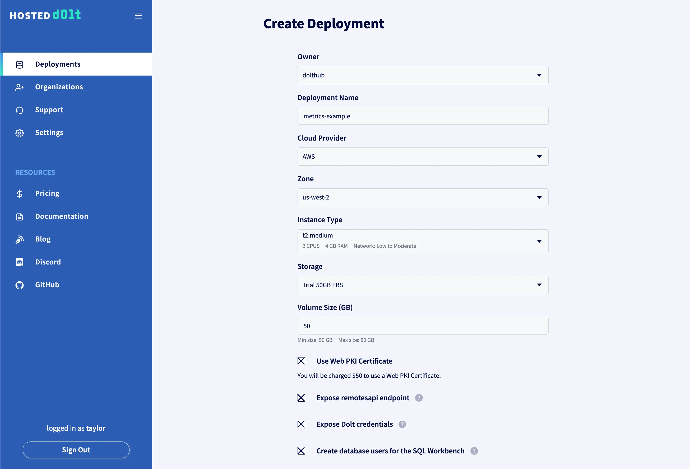Click the Sign Out button
This screenshot has width=690, height=469.
pos(76,450)
